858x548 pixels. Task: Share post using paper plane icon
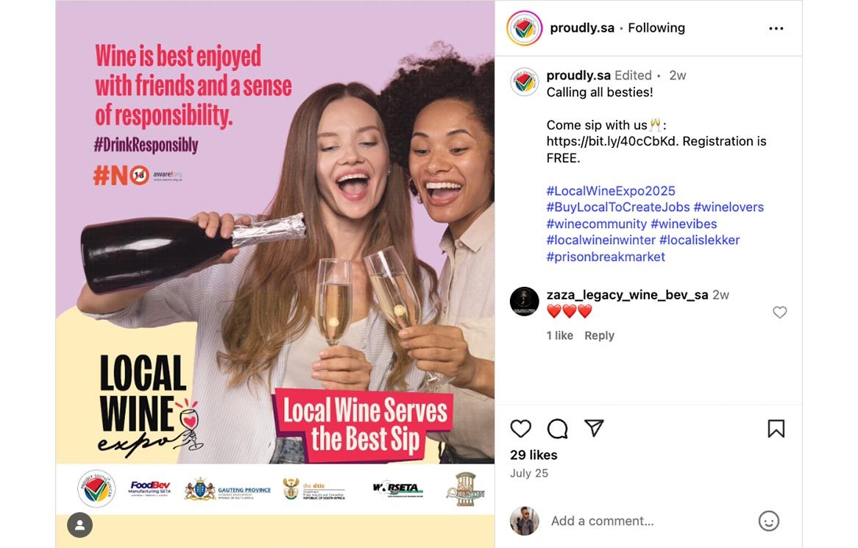594,427
